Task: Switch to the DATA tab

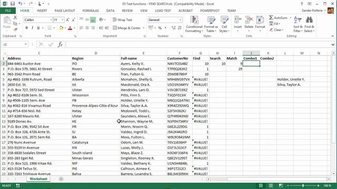Action: [x=110, y=10]
